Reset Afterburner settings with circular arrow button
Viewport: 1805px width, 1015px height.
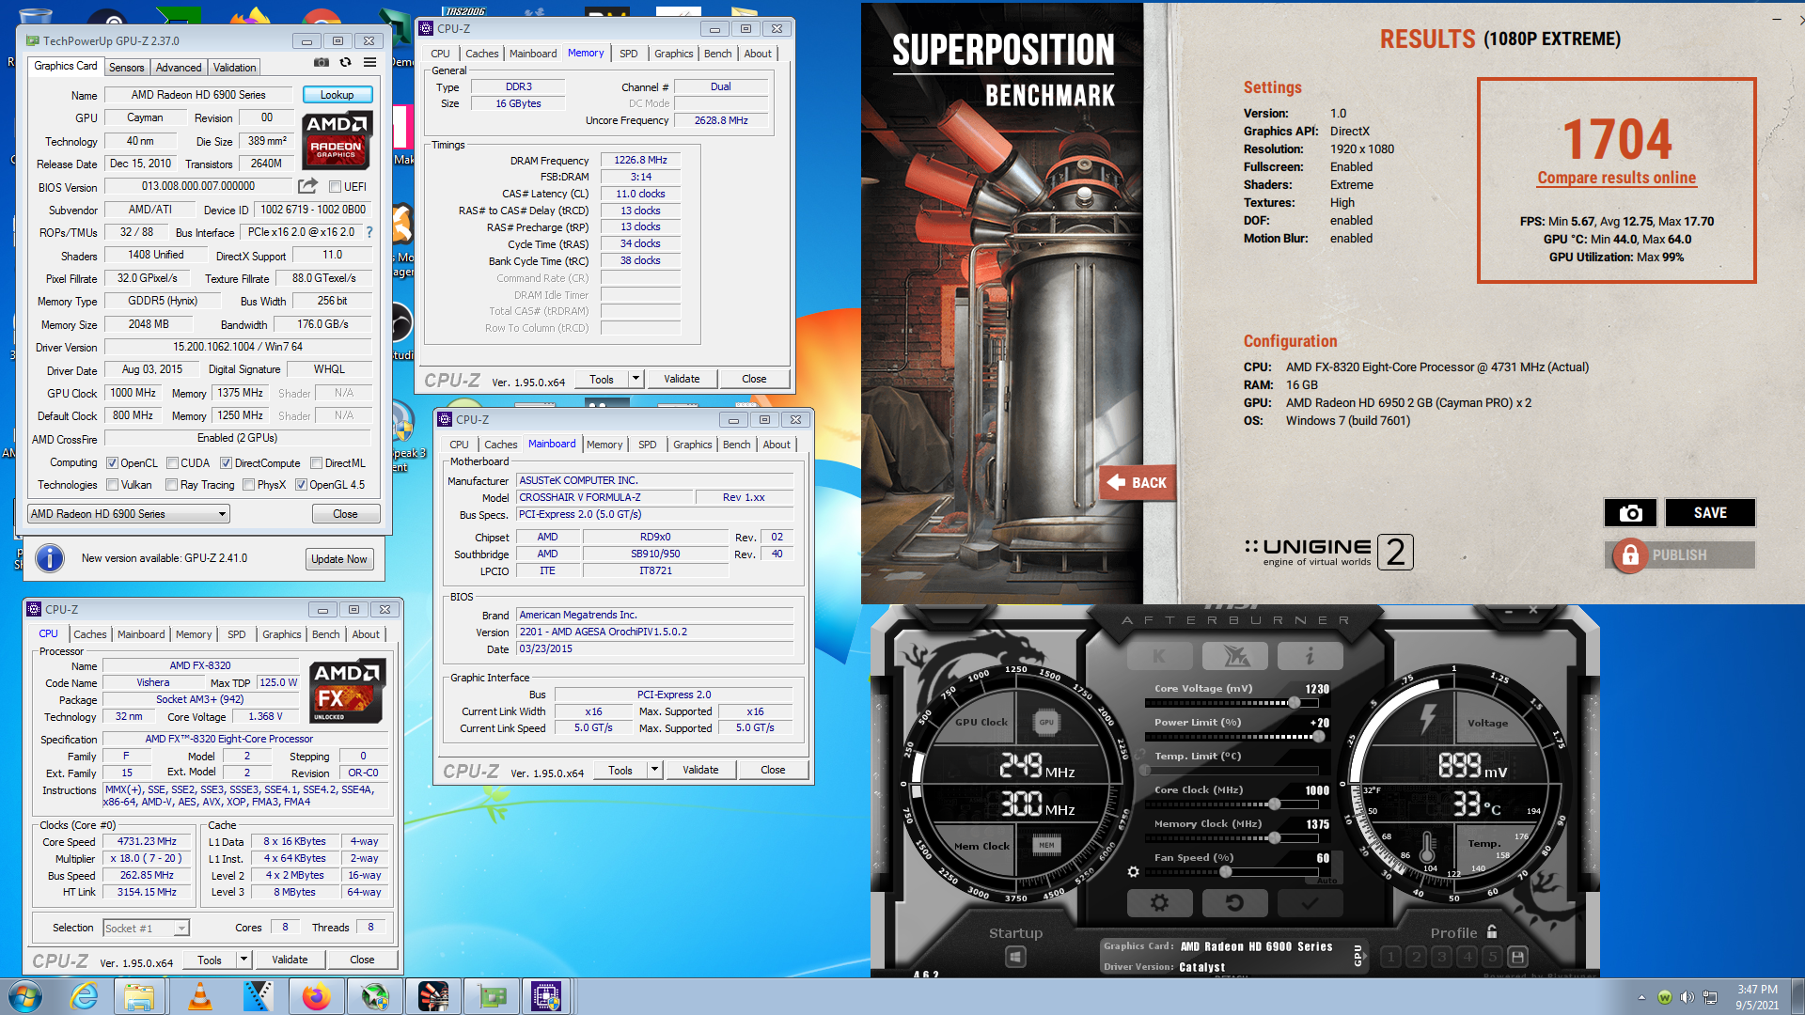(x=1234, y=903)
